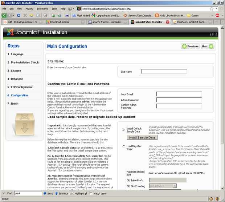Click into the Admin Password field
The width and height of the screenshot is (225, 202).
179,100
